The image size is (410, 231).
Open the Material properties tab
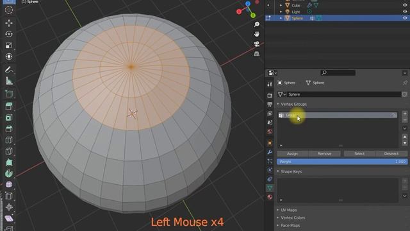click(x=270, y=197)
